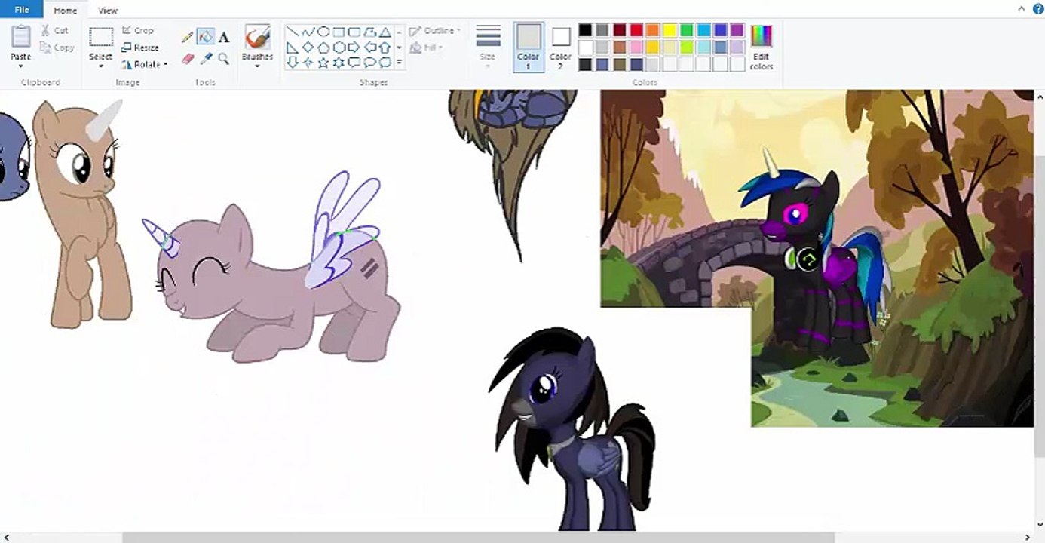Open the Resize dialog
1045x543 pixels.
[x=140, y=48]
